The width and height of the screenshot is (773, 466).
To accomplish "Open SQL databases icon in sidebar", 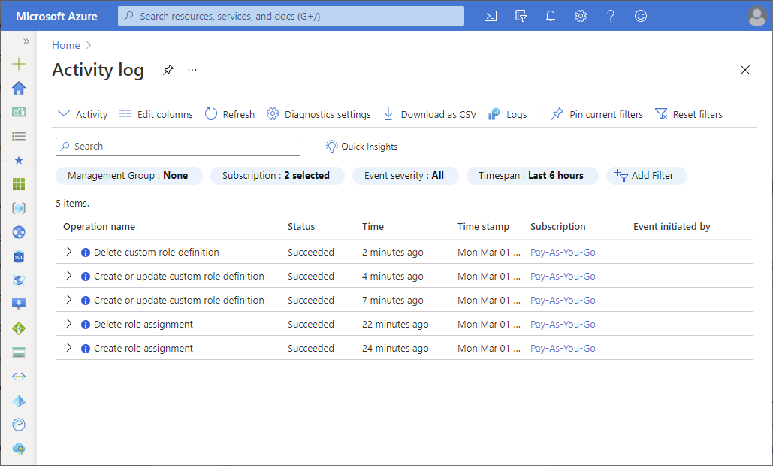I will coord(19,256).
